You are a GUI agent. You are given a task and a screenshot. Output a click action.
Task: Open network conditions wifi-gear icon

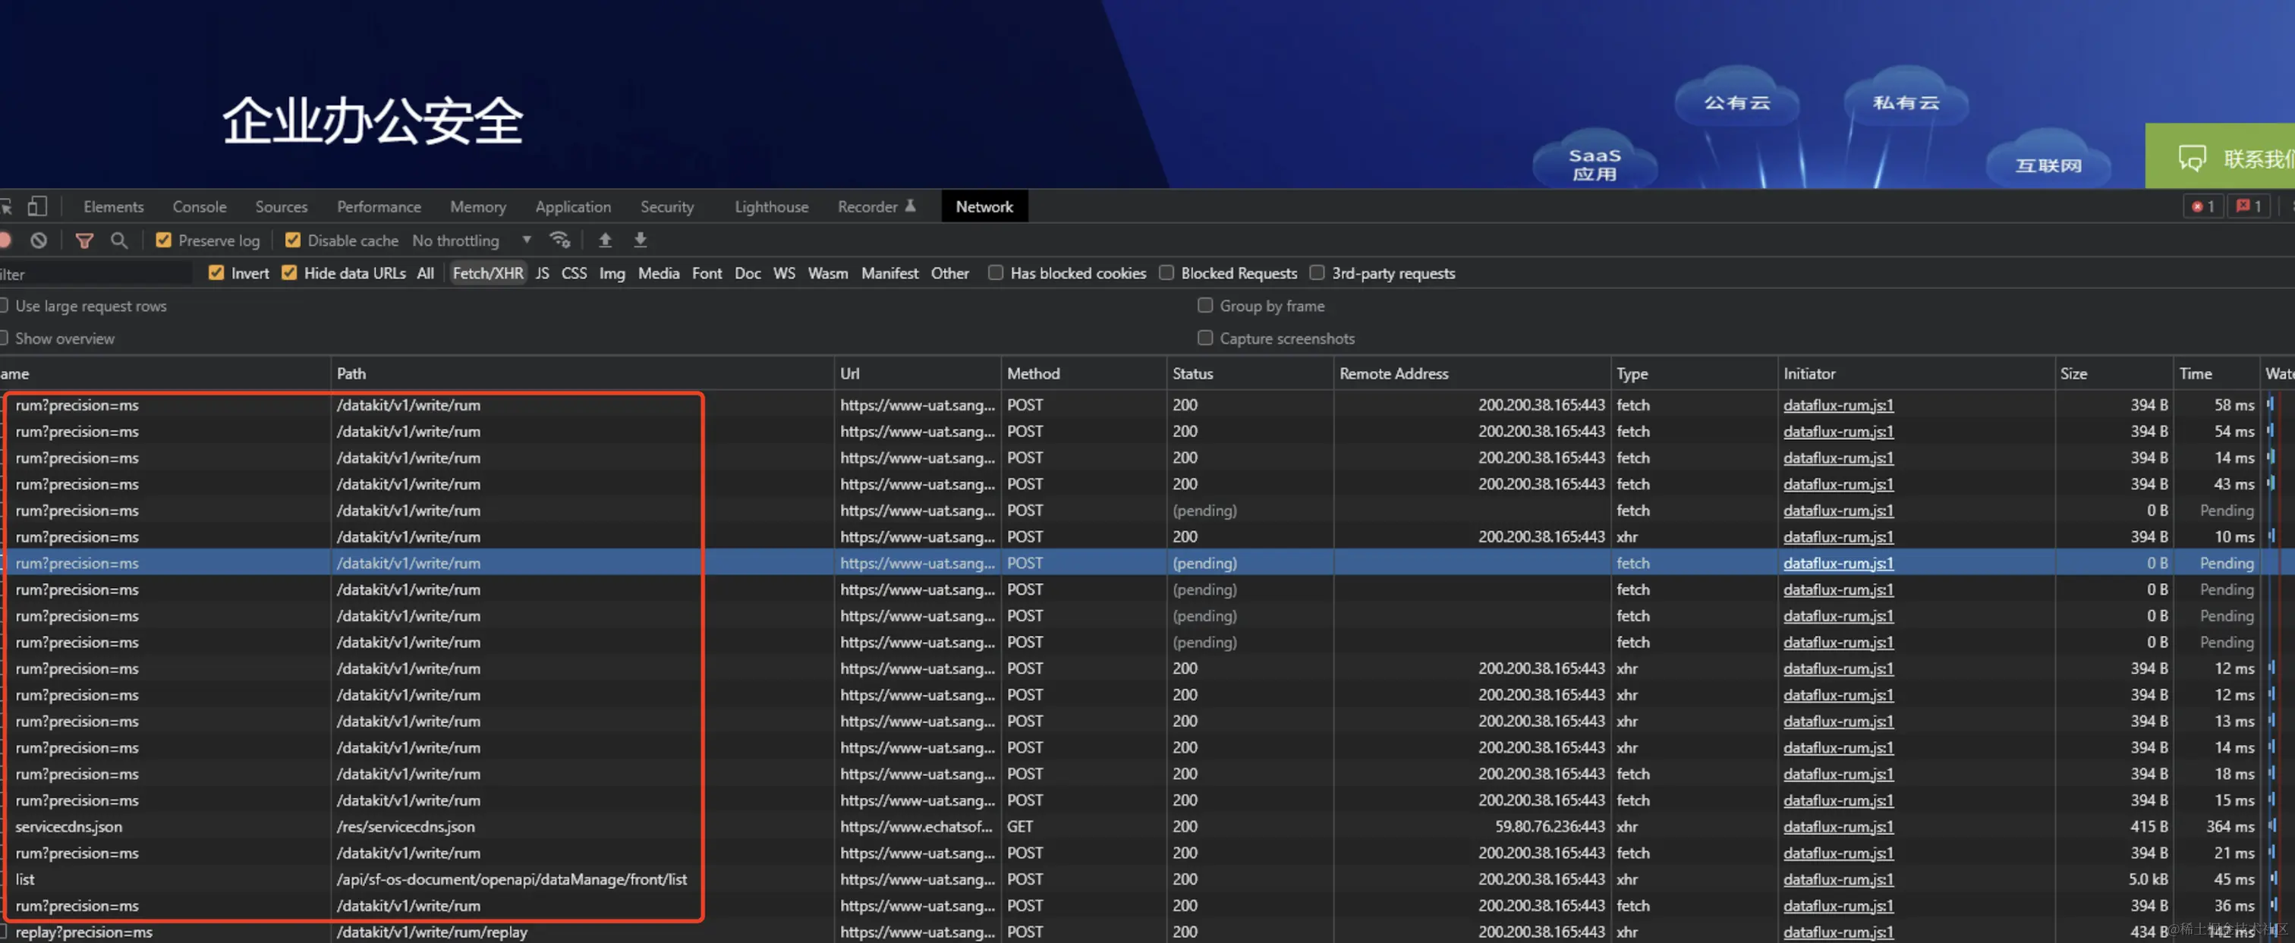click(559, 240)
